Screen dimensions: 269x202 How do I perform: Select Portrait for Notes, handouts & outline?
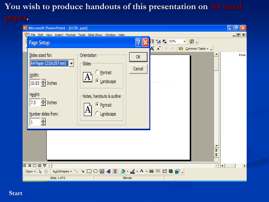click(x=97, y=105)
